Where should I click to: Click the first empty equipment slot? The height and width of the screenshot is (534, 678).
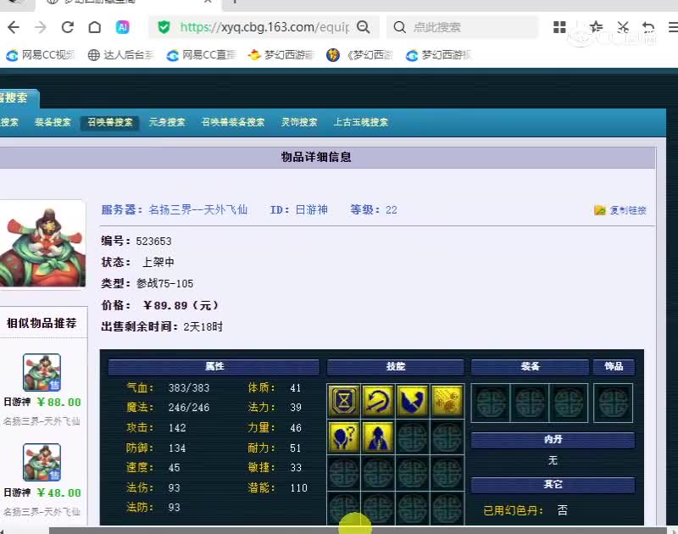(491, 403)
